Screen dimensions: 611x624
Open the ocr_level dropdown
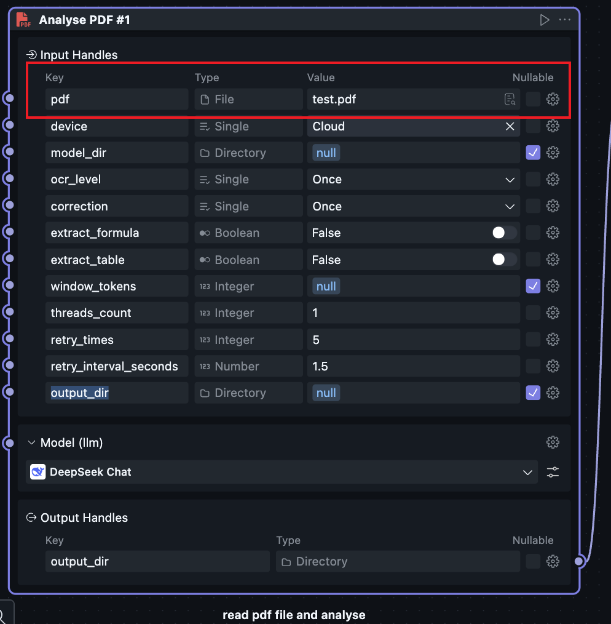pos(509,180)
